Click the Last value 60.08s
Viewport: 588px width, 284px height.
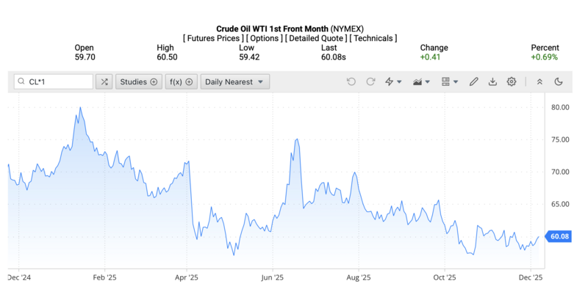pyautogui.click(x=334, y=57)
